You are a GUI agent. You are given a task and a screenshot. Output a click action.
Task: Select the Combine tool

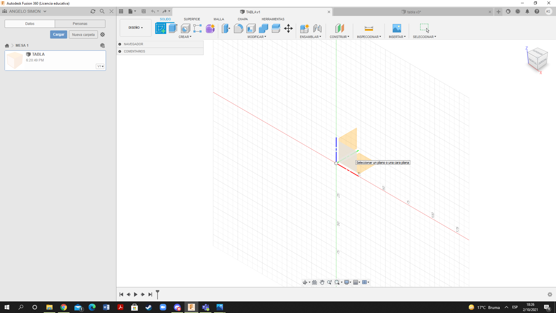pos(264,28)
